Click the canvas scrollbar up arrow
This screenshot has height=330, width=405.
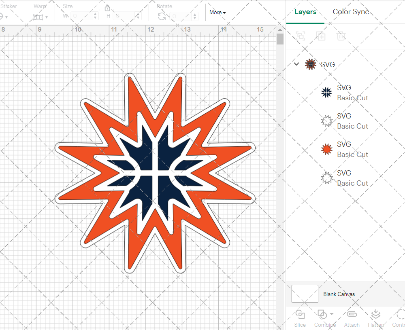tap(280, 30)
